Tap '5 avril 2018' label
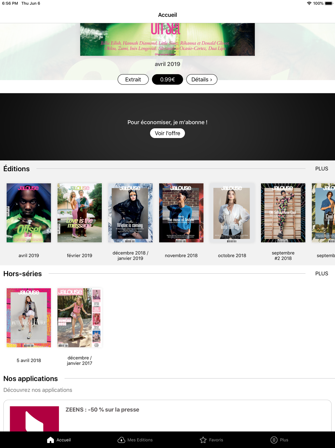The width and height of the screenshot is (335, 448). pyautogui.click(x=29, y=360)
